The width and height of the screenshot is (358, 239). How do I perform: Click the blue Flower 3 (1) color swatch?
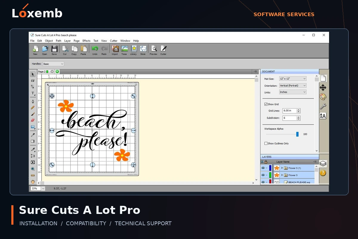270,168
